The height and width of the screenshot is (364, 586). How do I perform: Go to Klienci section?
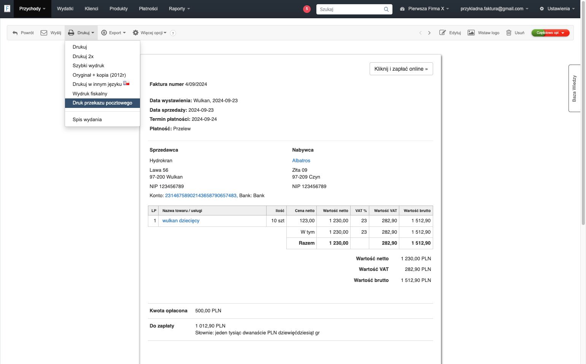[x=91, y=9]
